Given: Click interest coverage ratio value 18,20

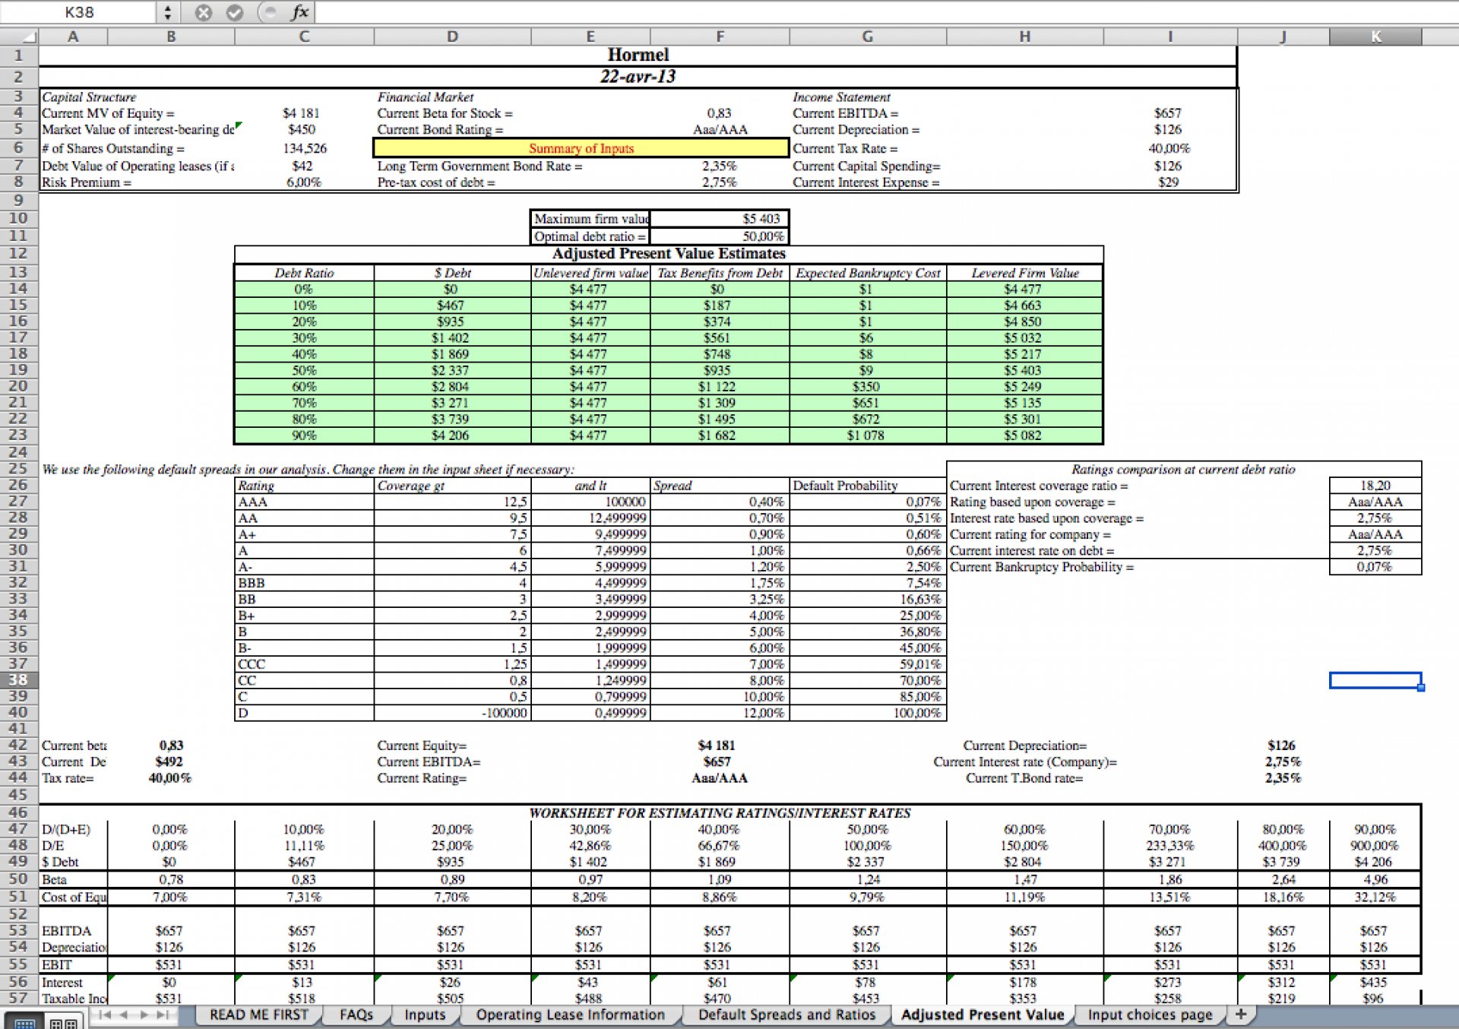Looking at the screenshot, I should pyautogui.click(x=1375, y=486).
